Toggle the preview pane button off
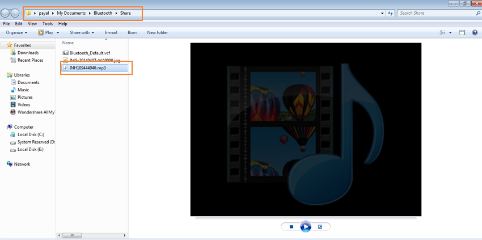 462,32
